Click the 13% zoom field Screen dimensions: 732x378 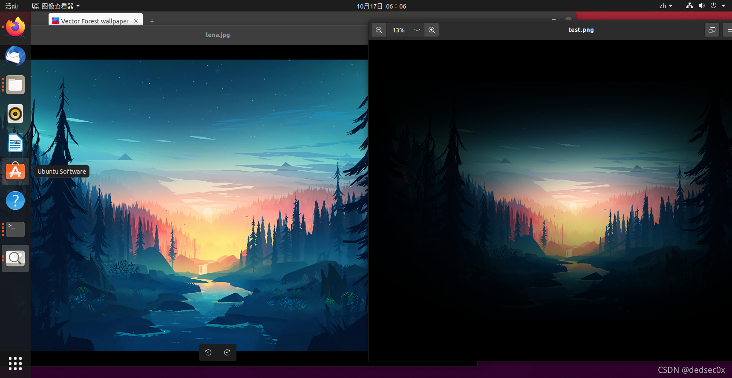399,30
